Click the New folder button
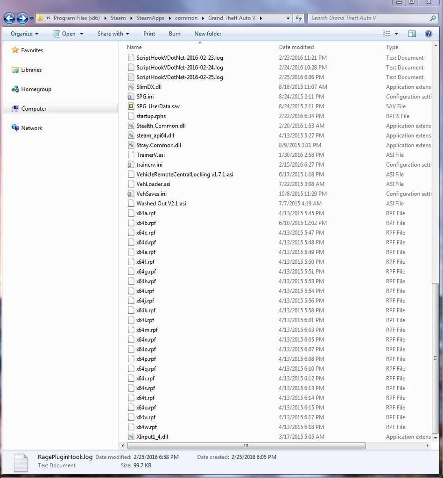Viewport: 443px width, 478px height. (208, 34)
